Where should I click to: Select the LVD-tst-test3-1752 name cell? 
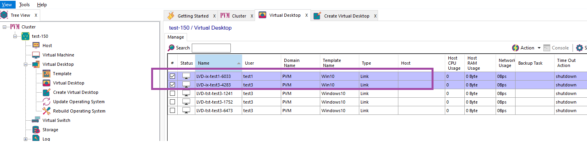pos(218,102)
